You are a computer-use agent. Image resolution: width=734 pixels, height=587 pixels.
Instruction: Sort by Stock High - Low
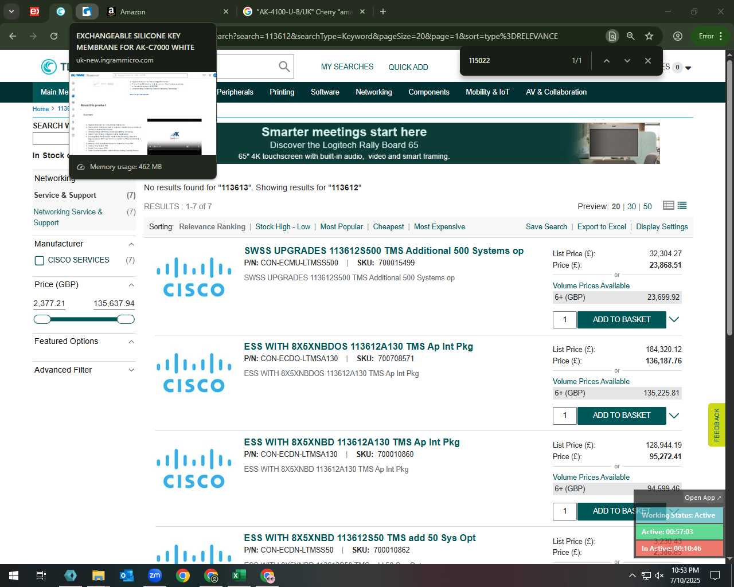(283, 227)
